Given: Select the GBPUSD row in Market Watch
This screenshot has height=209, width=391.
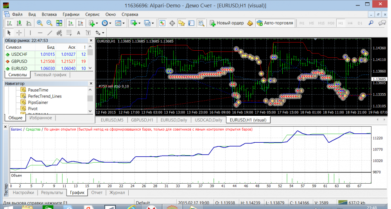Looking at the screenshot, I should point(46,61).
